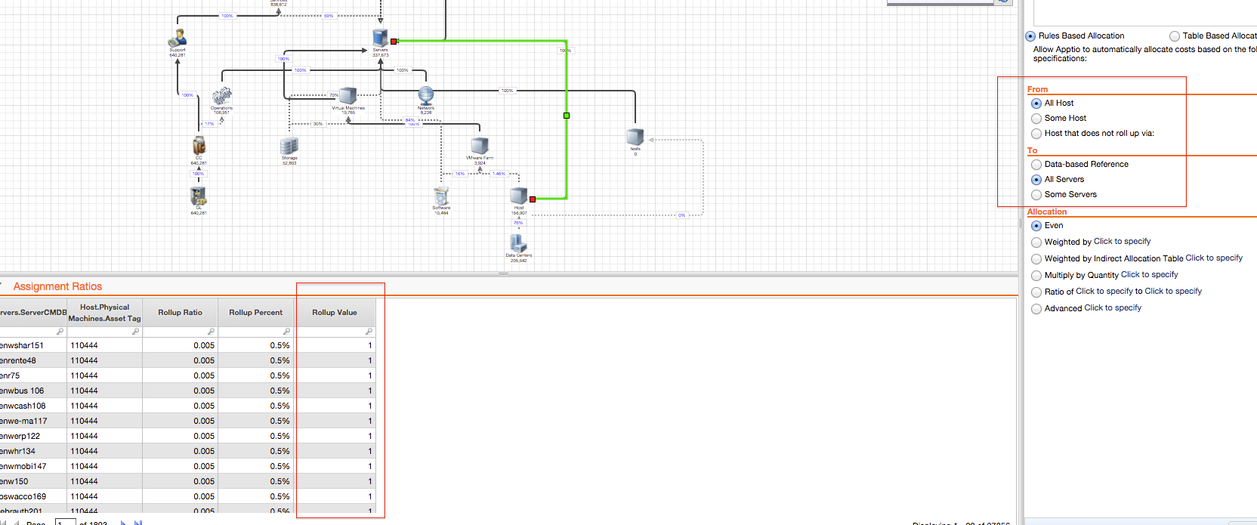
Task: Sort by Host.Physical Machines.Asset Tag header
Action: [x=104, y=313]
